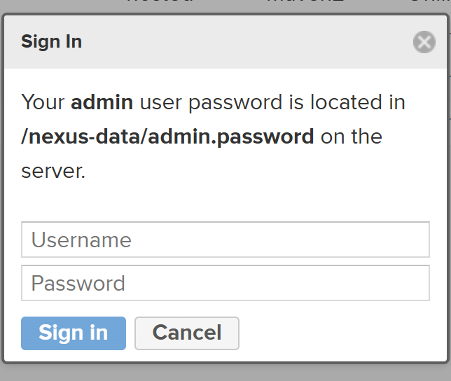
Task: Submit credentials with Sign in
Action: pos(74,333)
